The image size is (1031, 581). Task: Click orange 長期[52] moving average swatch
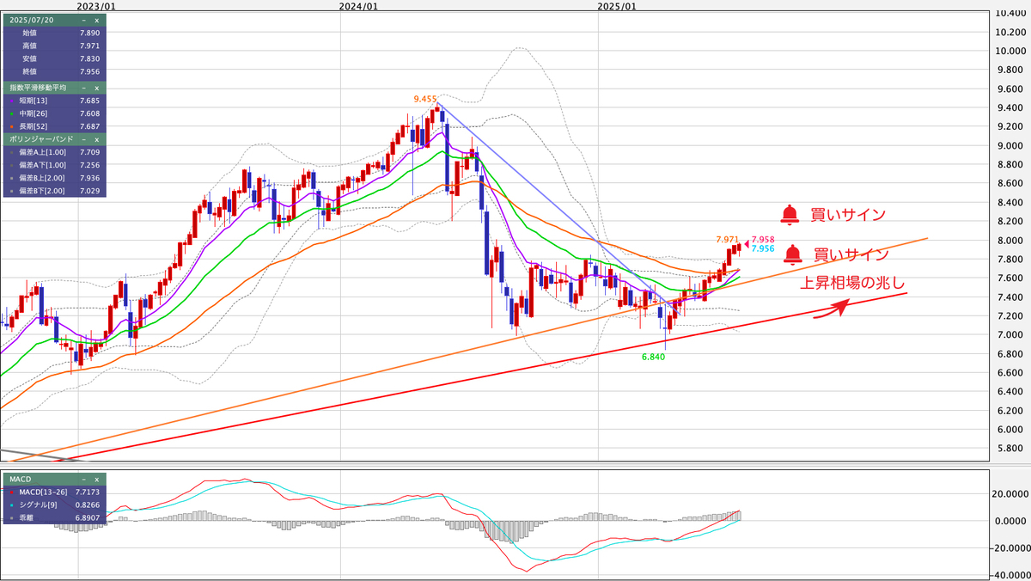click(x=9, y=125)
